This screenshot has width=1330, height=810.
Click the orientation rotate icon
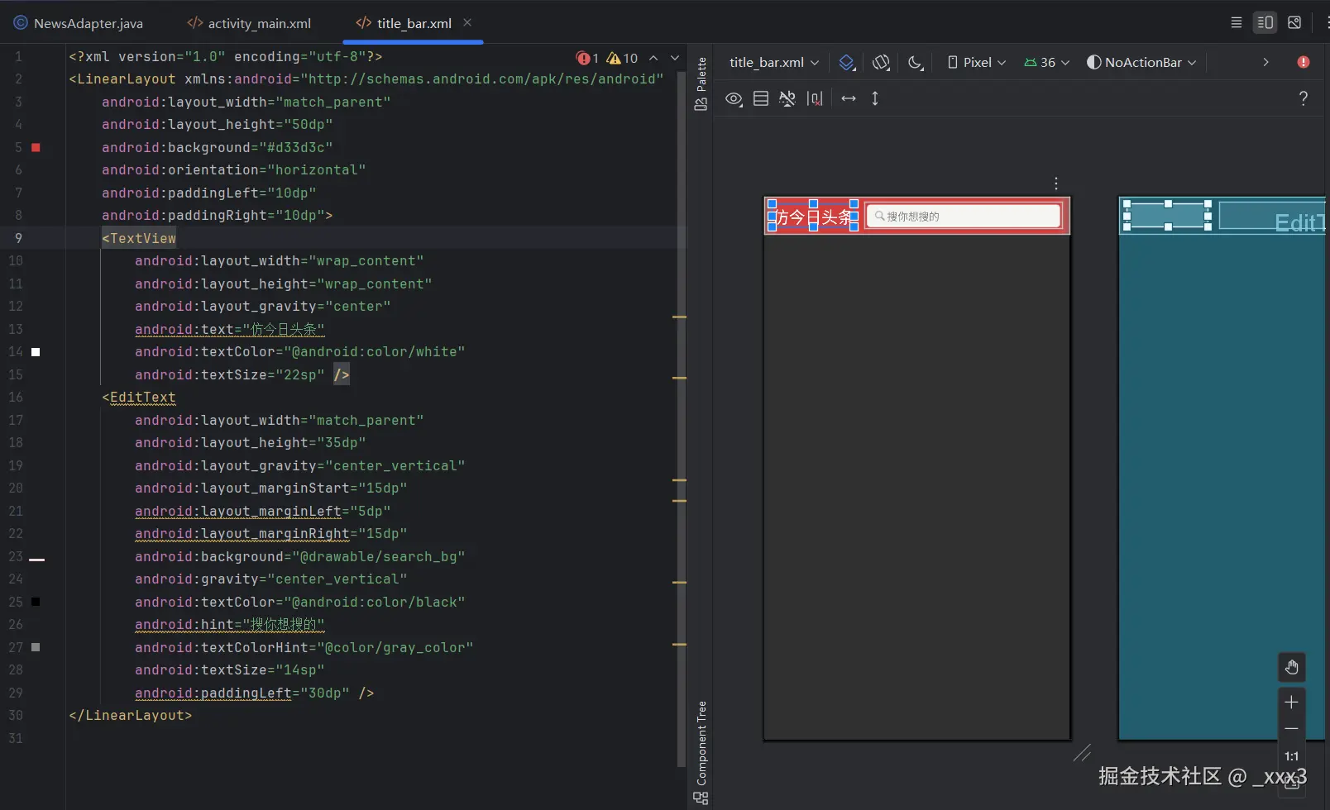[x=881, y=63]
